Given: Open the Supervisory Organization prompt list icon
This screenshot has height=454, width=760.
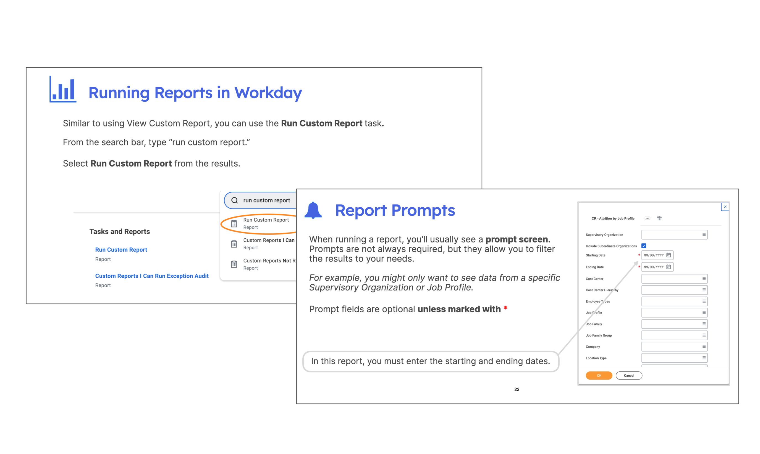Looking at the screenshot, I should (x=704, y=235).
